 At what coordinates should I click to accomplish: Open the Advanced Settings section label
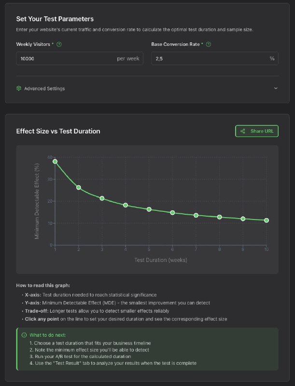coord(44,88)
